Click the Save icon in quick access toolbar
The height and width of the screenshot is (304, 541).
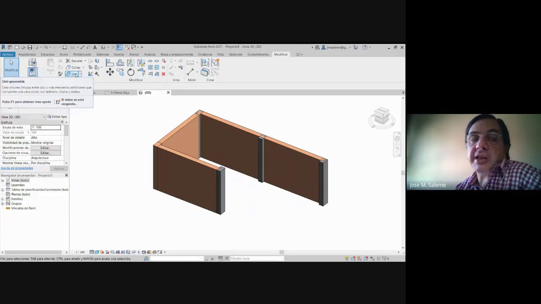30,47
